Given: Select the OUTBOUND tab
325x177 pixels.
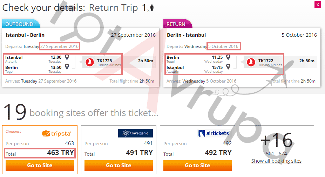Looking at the screenshot, I should [20, 24].
